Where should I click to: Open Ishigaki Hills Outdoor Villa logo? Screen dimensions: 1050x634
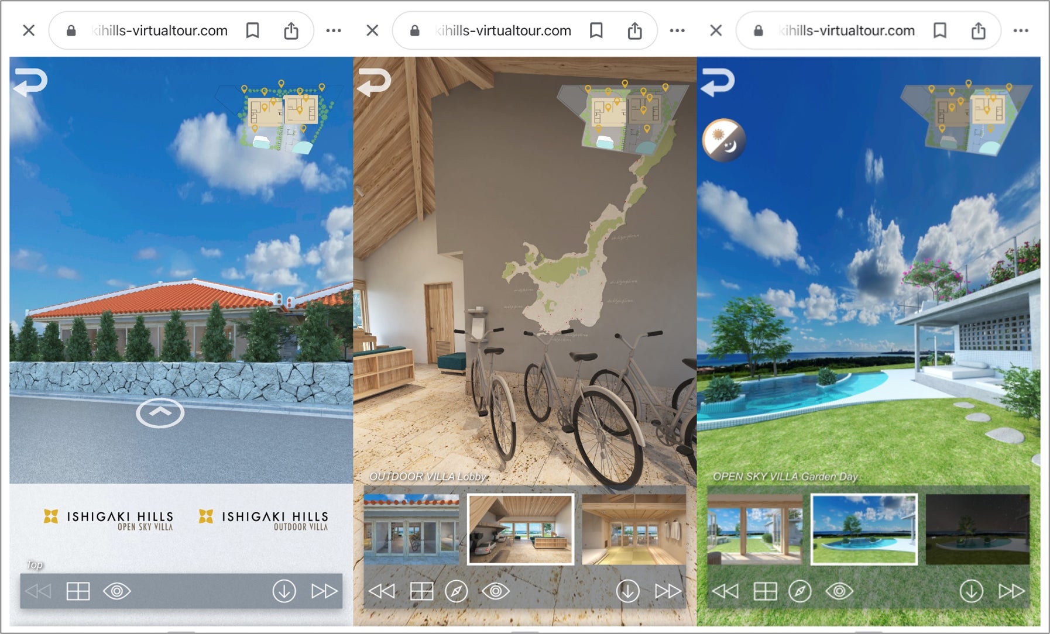(263, 519)
